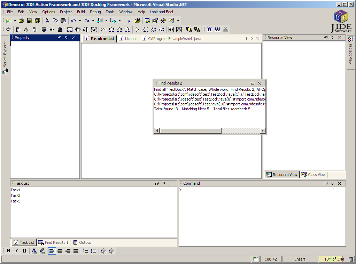Image resolution: width=356 pixels, height=264 pixels.
Task: Click the Toolbox hammer and wrench icon
Action: (163, 21)
